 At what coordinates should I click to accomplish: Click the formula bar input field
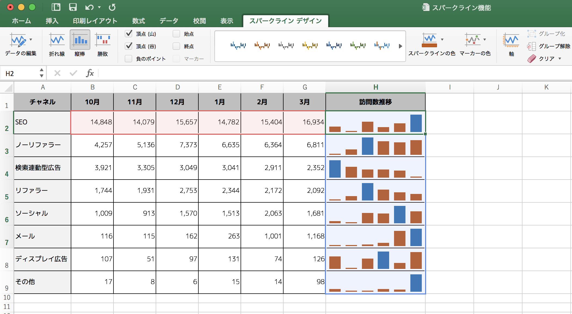335,73
